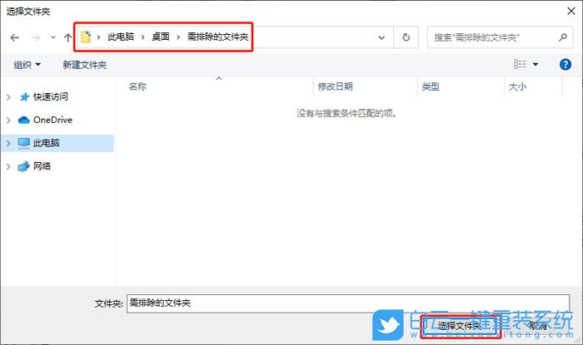Screen dimensions: 583x345
Task: Click the 选择文件夹 button
Action: pos(460,326)
